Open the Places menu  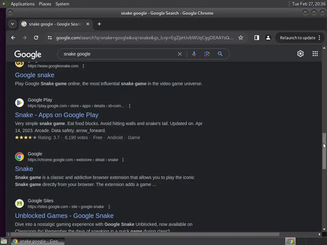click(x=45, y=4)
